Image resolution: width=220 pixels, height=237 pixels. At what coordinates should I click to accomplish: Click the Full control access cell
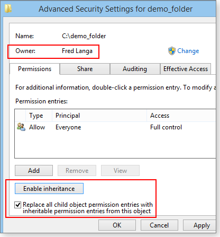(x=166, y=127)
